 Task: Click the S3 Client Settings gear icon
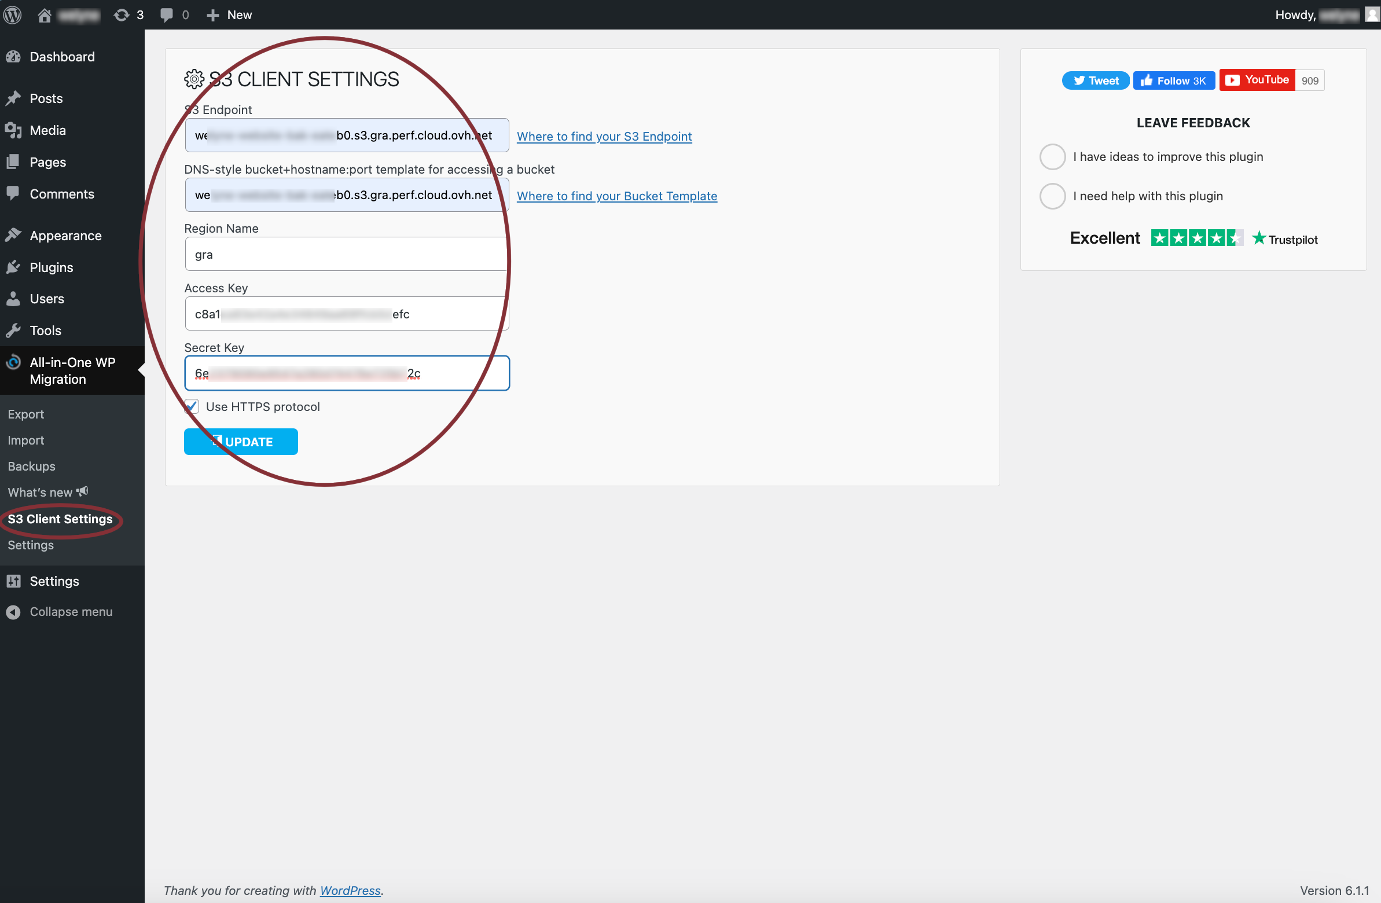point(194,79)
